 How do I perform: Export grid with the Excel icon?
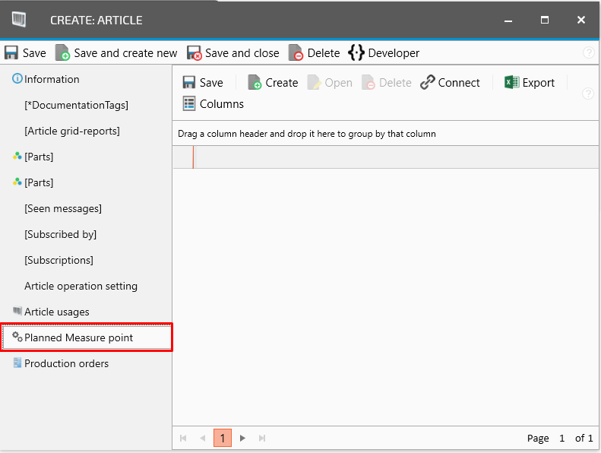point(512,83)
